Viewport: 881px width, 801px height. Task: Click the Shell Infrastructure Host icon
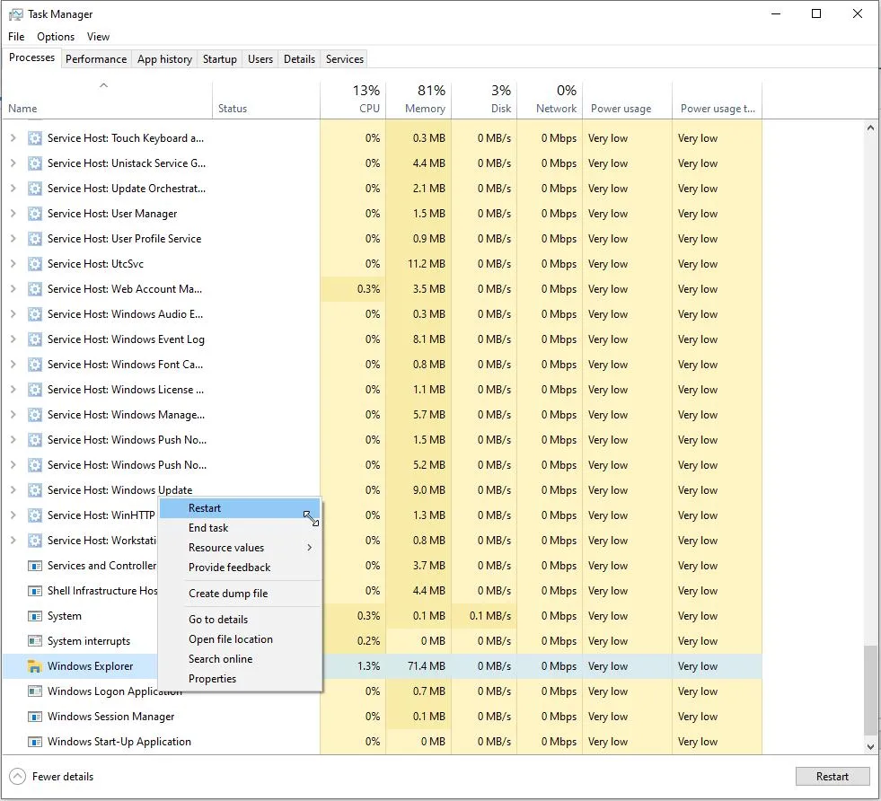point(35,591)
